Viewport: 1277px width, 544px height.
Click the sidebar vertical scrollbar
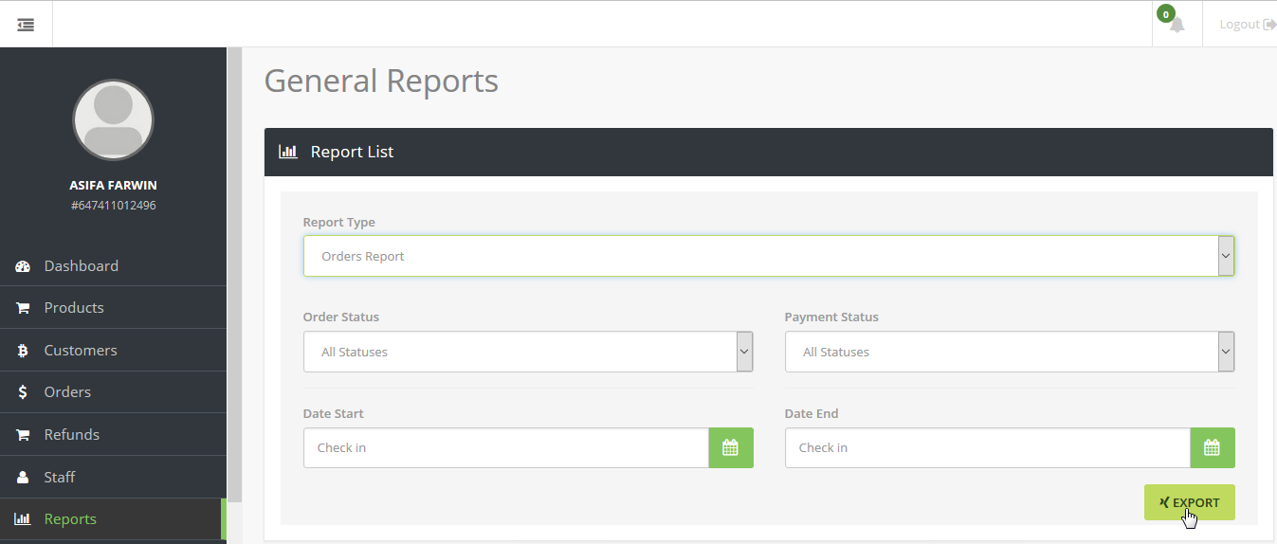(234, 275)
